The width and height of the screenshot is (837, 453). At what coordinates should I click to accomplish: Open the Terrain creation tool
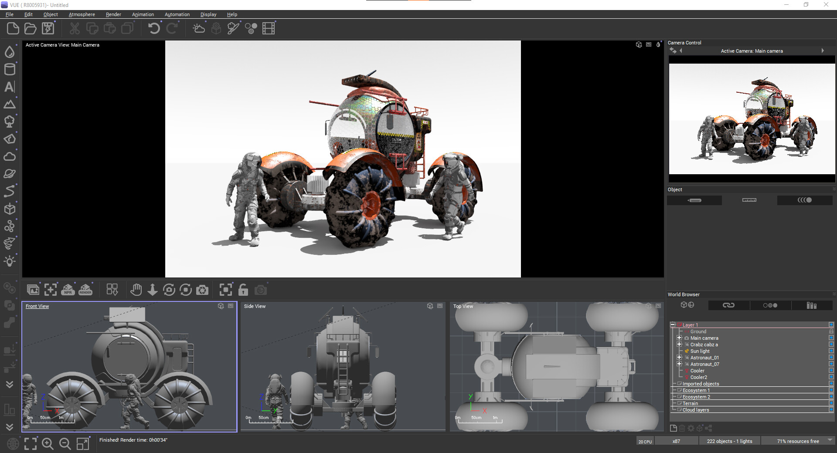10,104
